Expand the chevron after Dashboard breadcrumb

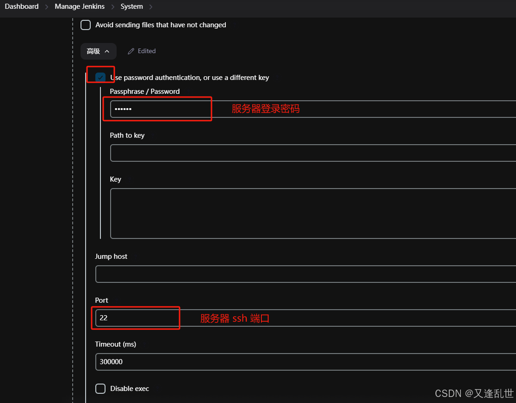47,7
